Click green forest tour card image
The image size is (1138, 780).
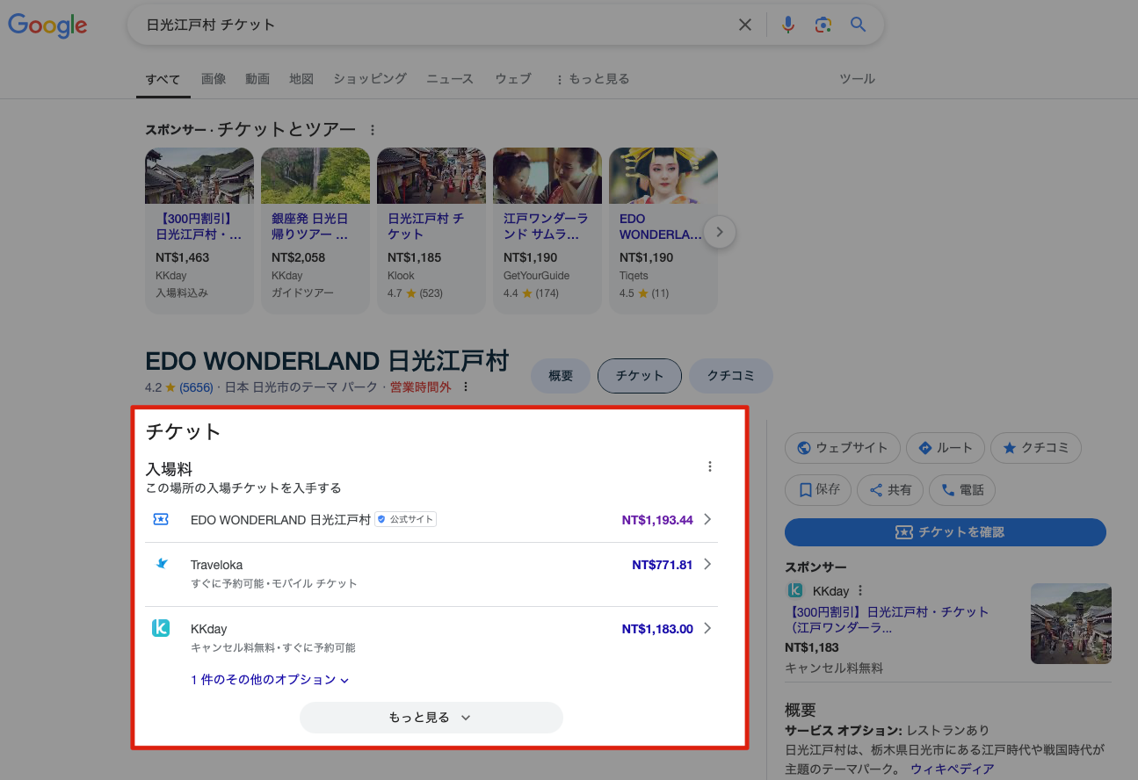click(315, 176)
